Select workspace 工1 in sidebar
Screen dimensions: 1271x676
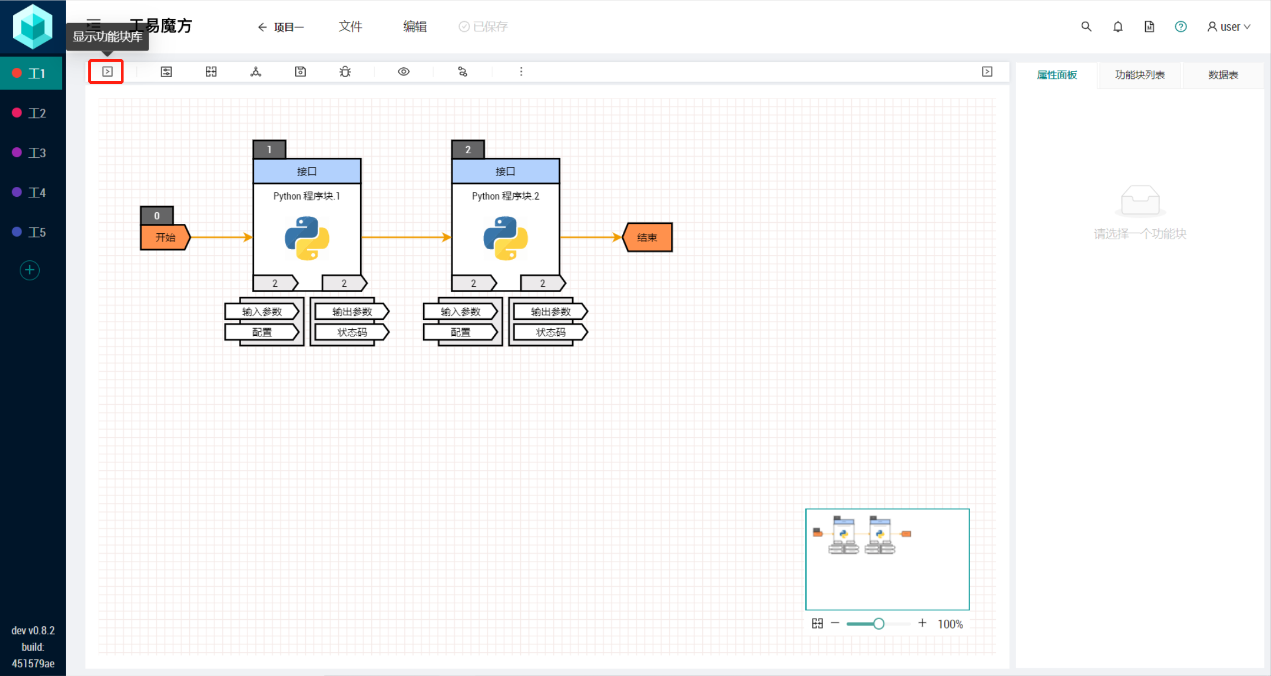tap(31, 73)
